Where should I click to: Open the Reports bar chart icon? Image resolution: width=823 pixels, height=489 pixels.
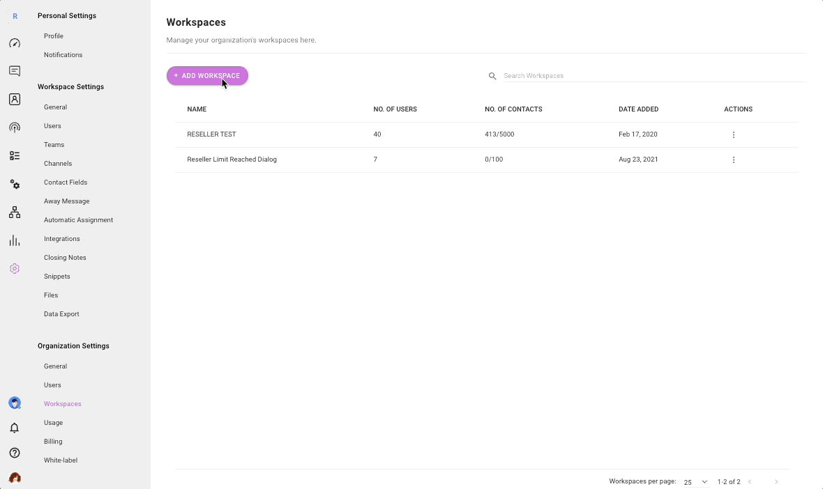coord(15,240)
